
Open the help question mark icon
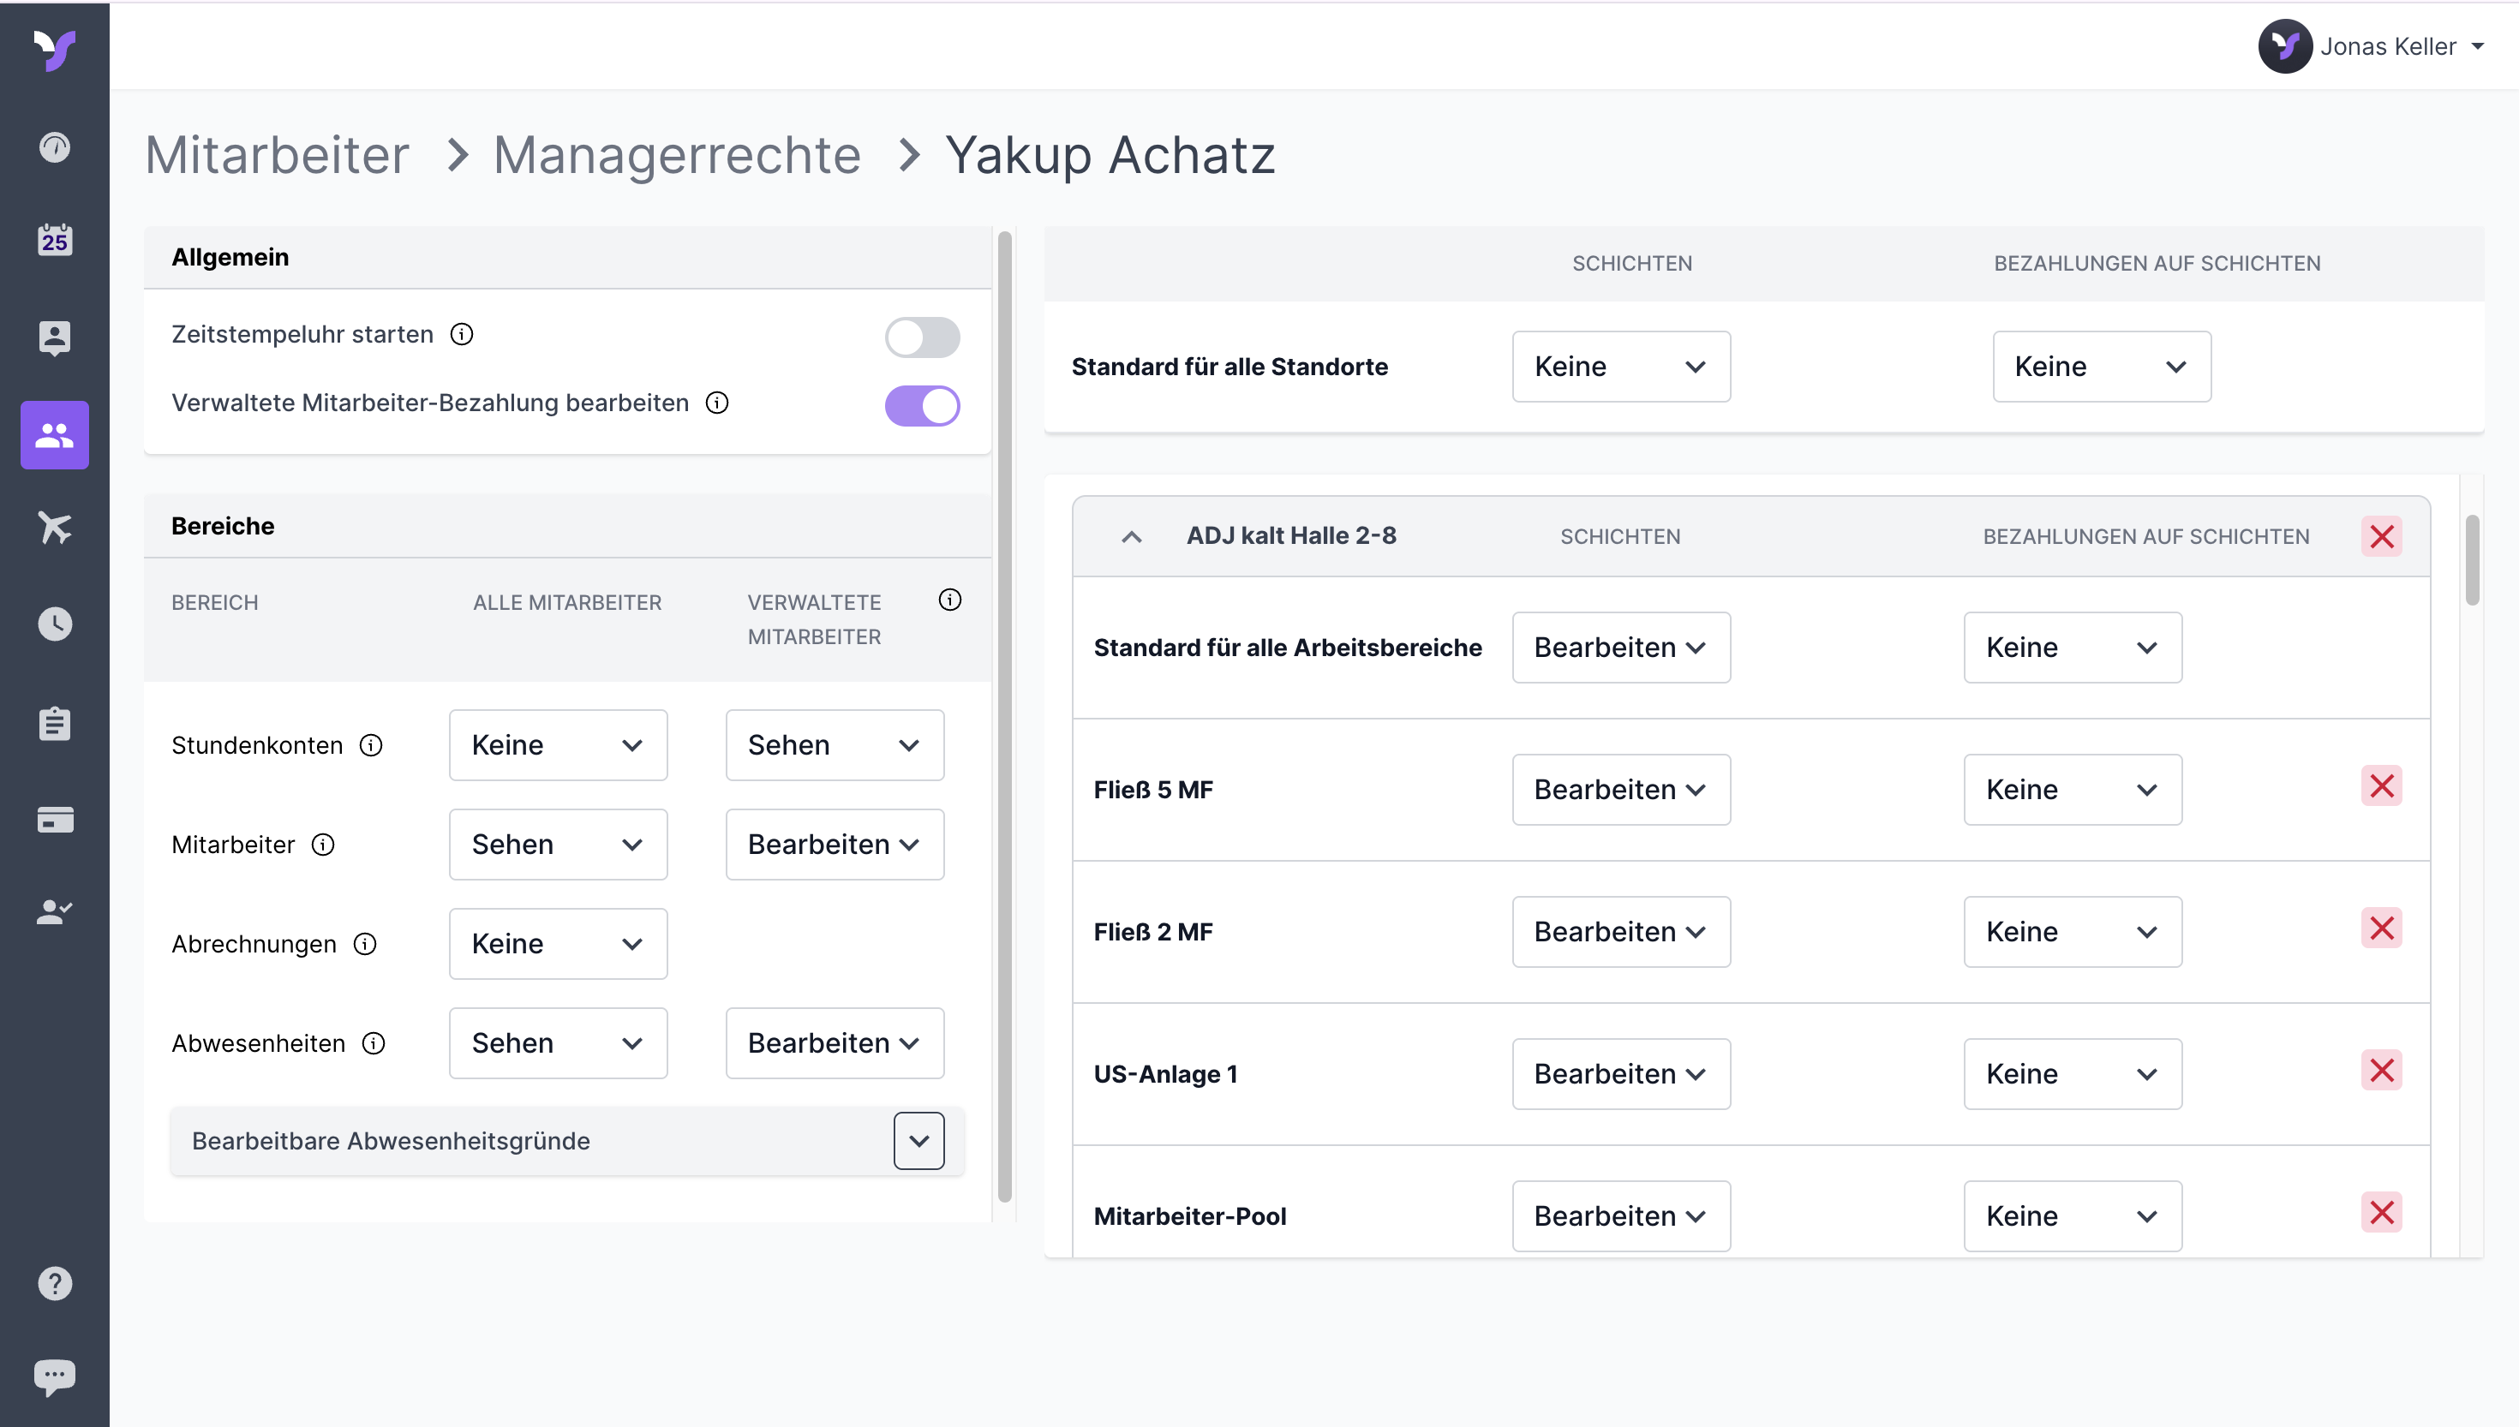coord(55,1284)
